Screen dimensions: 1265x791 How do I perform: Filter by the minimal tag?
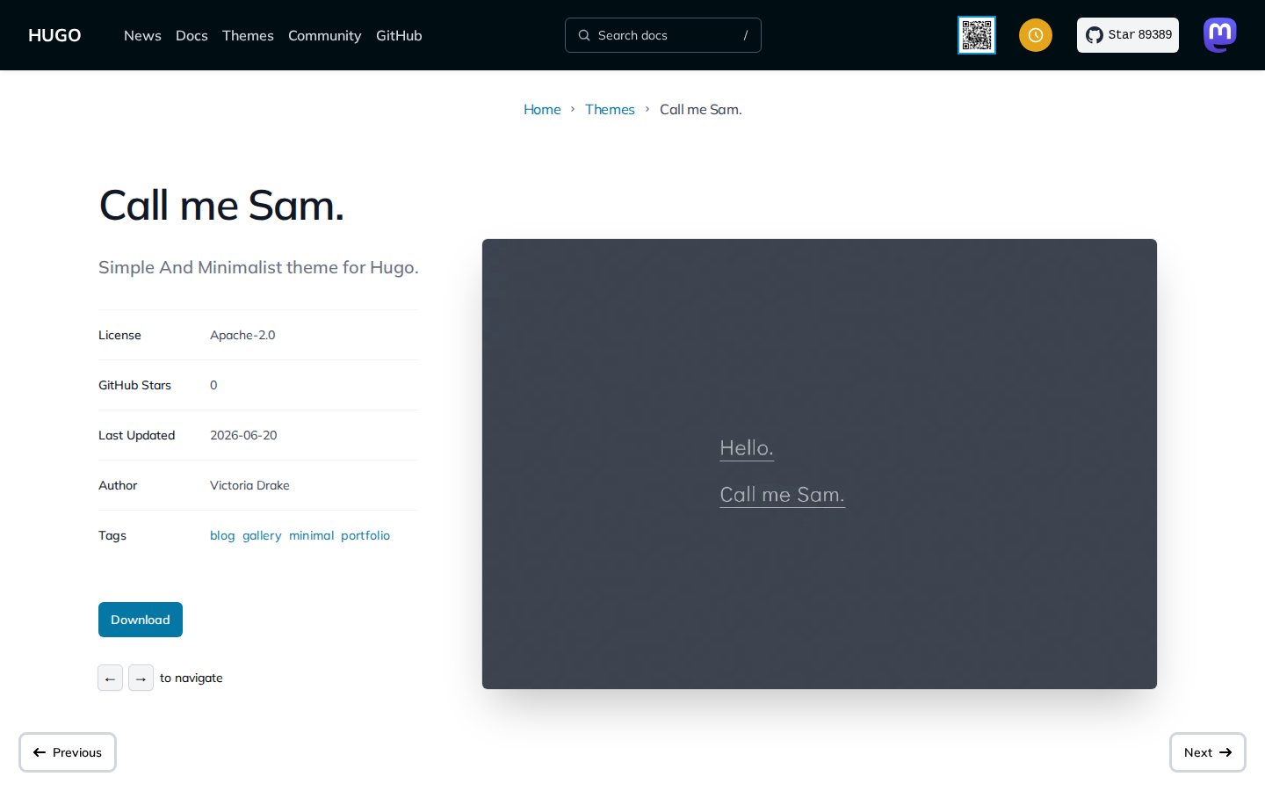click(312, 535)
